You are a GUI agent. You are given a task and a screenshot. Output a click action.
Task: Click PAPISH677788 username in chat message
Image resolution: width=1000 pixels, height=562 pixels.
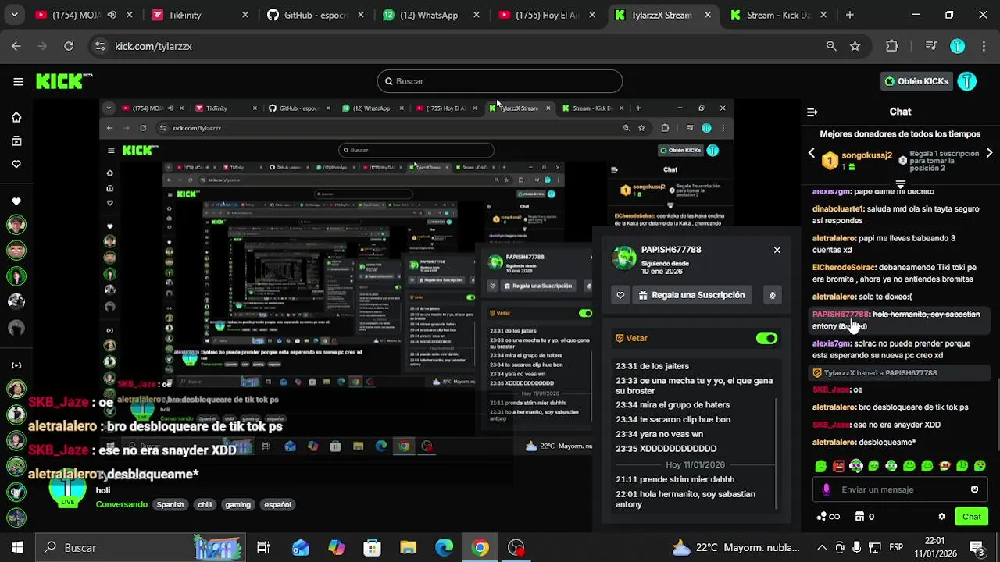coord(841,314)
